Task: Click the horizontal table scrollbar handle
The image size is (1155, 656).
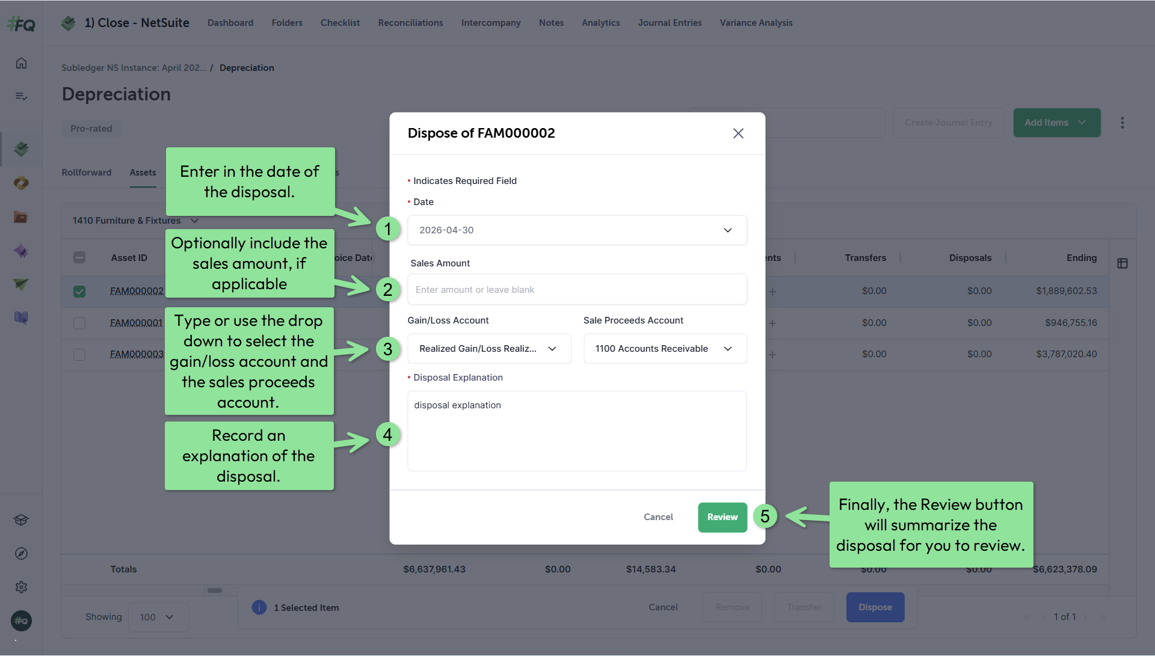Action: pyautogui.click(x=215, y=590)
